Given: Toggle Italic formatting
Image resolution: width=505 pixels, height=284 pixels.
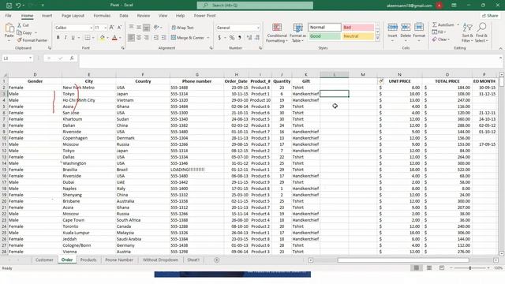Looking at the screenshot, I should [x=65, y=38].
